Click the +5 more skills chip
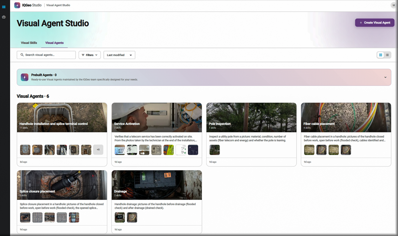The height and width of the screenshot is (236, 398). coord(98,150)
